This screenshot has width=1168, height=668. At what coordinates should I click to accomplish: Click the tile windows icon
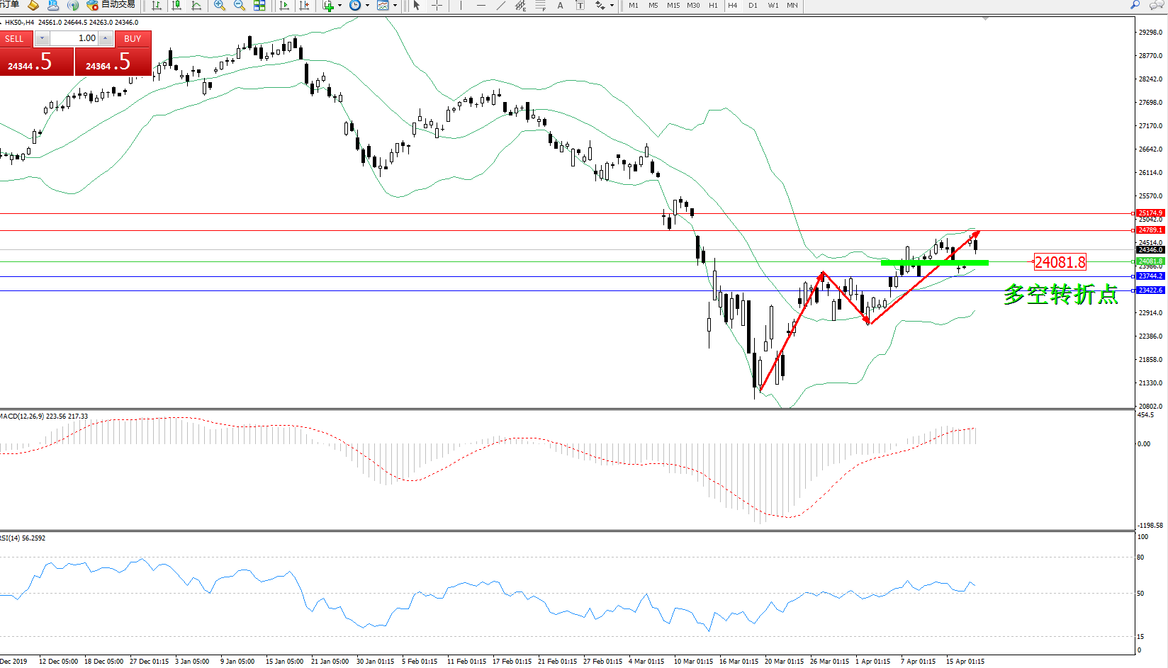click(x=259, y=5)
